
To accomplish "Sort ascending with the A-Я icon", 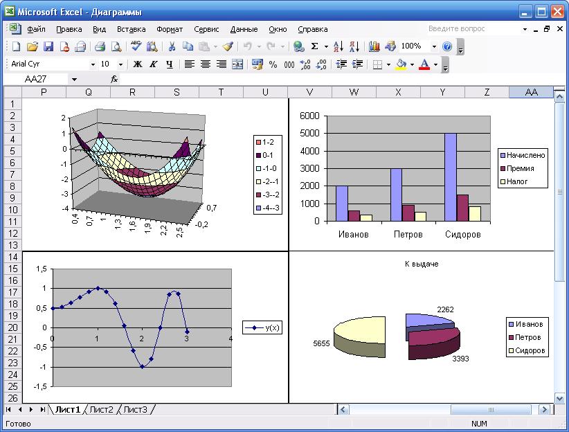I will [338, 46].
